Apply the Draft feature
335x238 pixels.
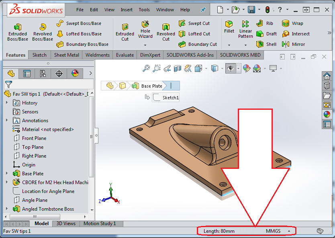coord(266,34)
